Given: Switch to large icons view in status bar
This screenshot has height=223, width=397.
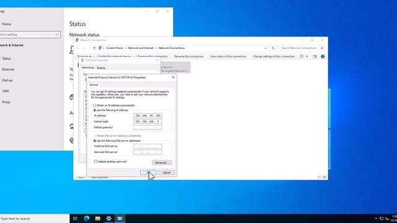Looking at the screenshot, I should pos(324,177).
